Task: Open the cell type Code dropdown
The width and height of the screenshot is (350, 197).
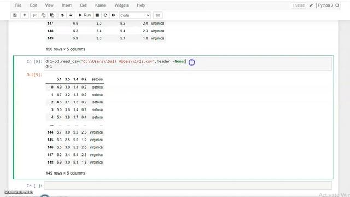Action: pyautogui.click(x=135, y=15)
